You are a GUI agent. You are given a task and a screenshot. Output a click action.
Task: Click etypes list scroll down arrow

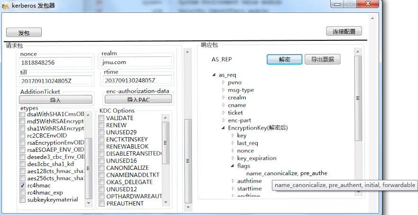[88, 203]
